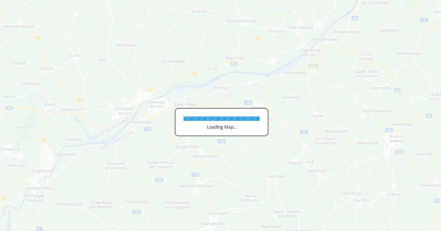This screenshot has width=441, height=231.
Task: Click the Rotthalmünster label
Action: (x=242, y=21)
